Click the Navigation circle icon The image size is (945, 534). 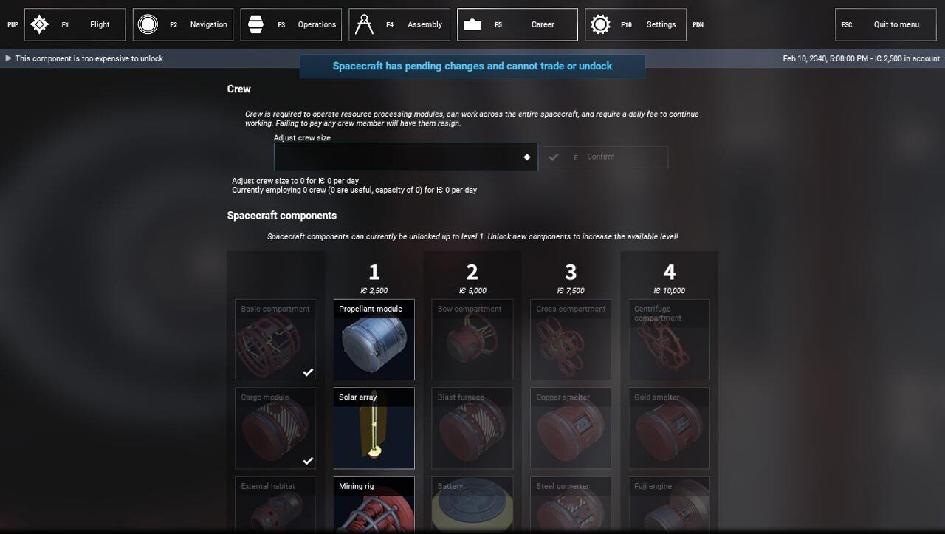tap(148, 24)
